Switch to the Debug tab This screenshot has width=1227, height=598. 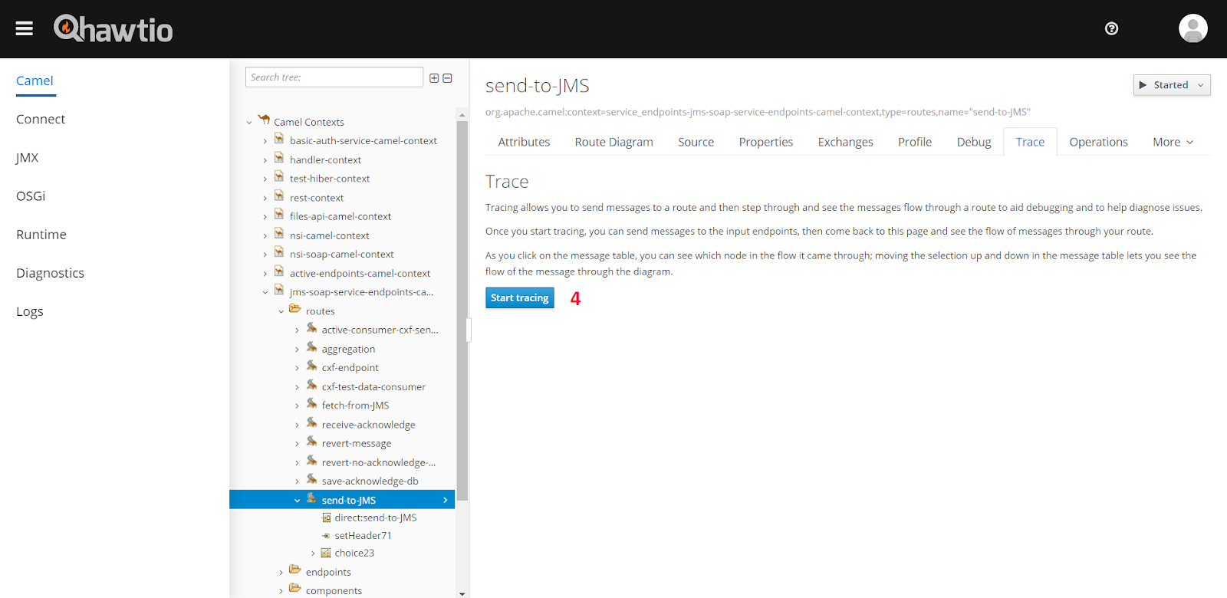point(974,142)
